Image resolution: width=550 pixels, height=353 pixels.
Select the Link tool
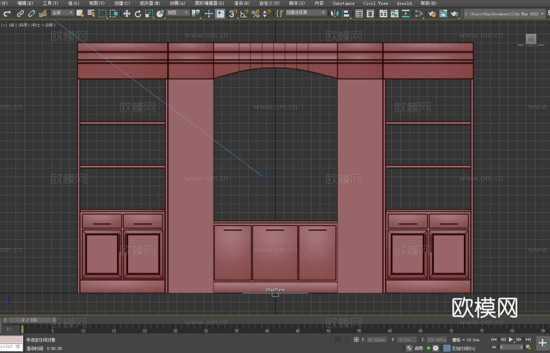[21, 14]
